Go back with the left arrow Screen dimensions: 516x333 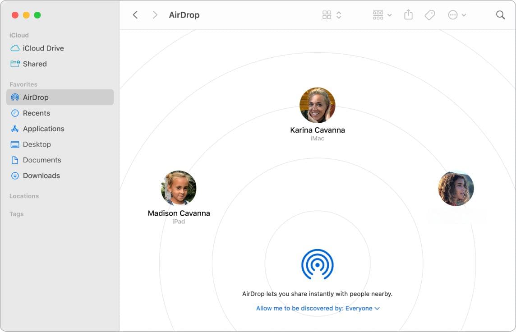[135, 15]
